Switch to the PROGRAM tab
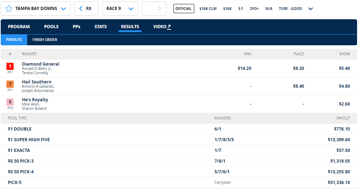 click(x=19, y=27)
